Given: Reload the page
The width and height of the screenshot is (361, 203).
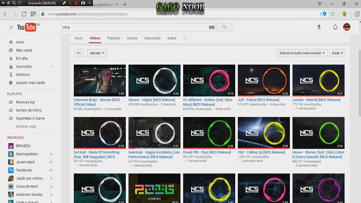Looking at the screenshot, I should (24, 14).
